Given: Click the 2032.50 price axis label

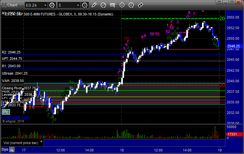Looking at the screenshot, I should coord(233,113).
